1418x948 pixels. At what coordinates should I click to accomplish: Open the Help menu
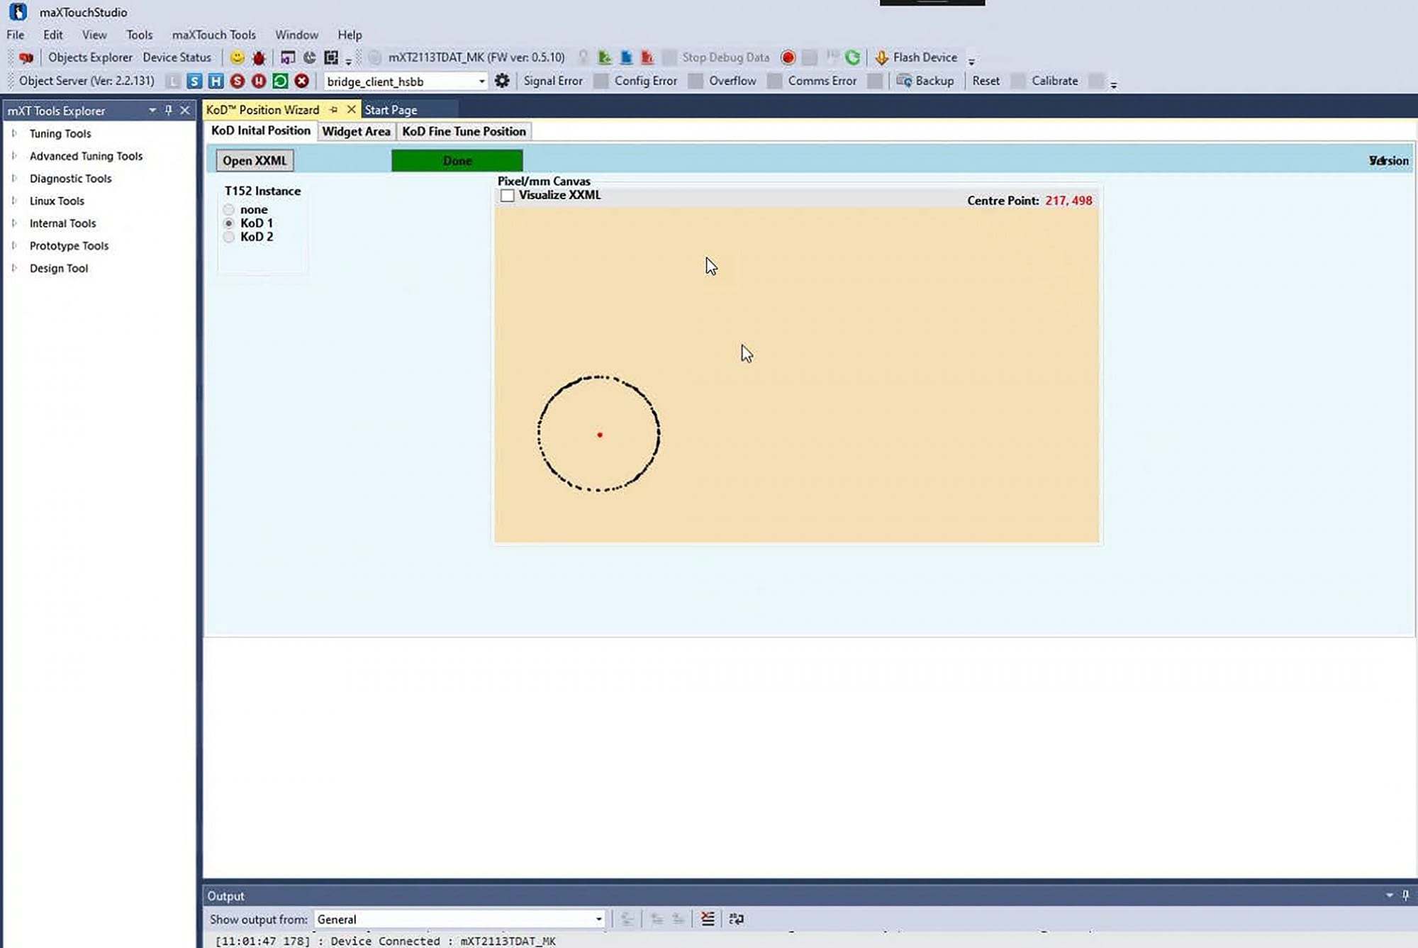pos(350,35)
